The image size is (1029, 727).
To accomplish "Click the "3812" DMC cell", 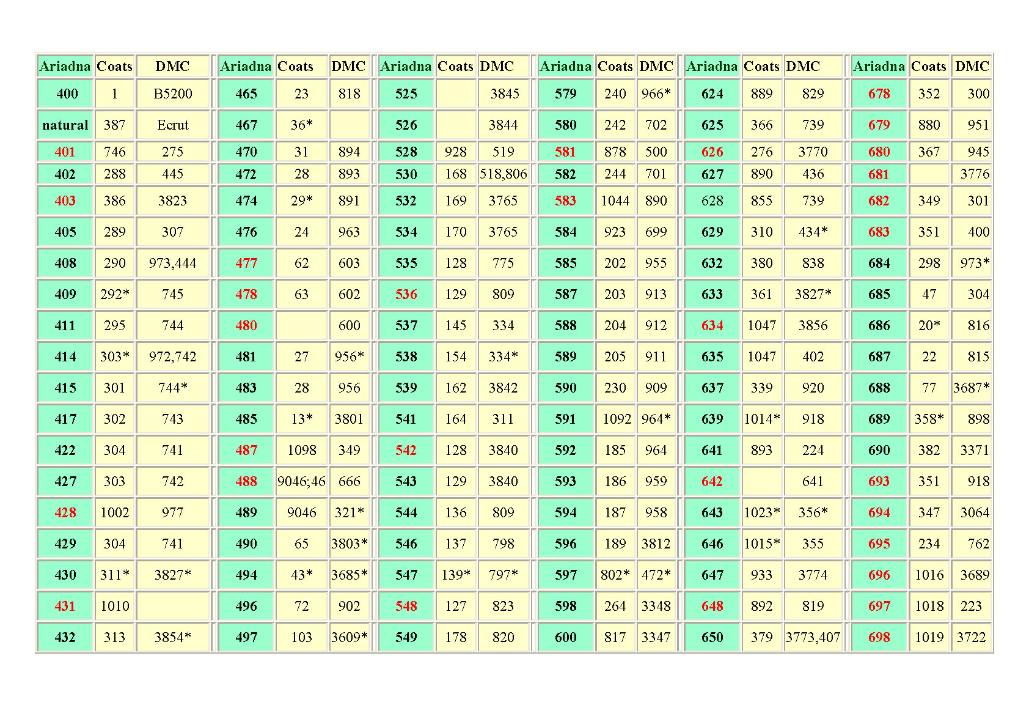I will (x=656, y=544).
